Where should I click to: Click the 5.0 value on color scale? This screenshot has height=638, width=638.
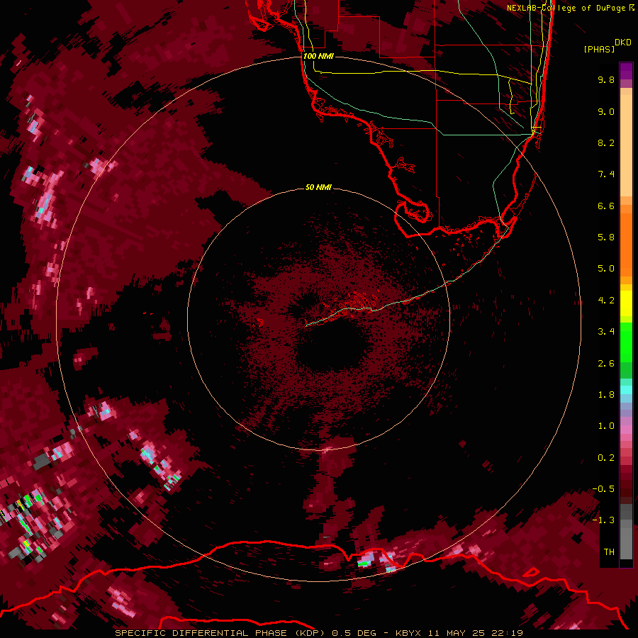(606, 269)
